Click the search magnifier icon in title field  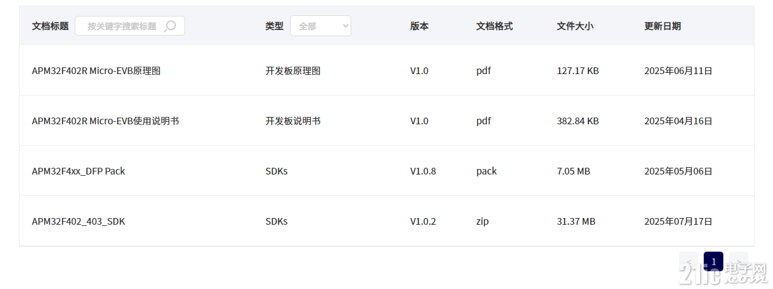click(170, 26)
